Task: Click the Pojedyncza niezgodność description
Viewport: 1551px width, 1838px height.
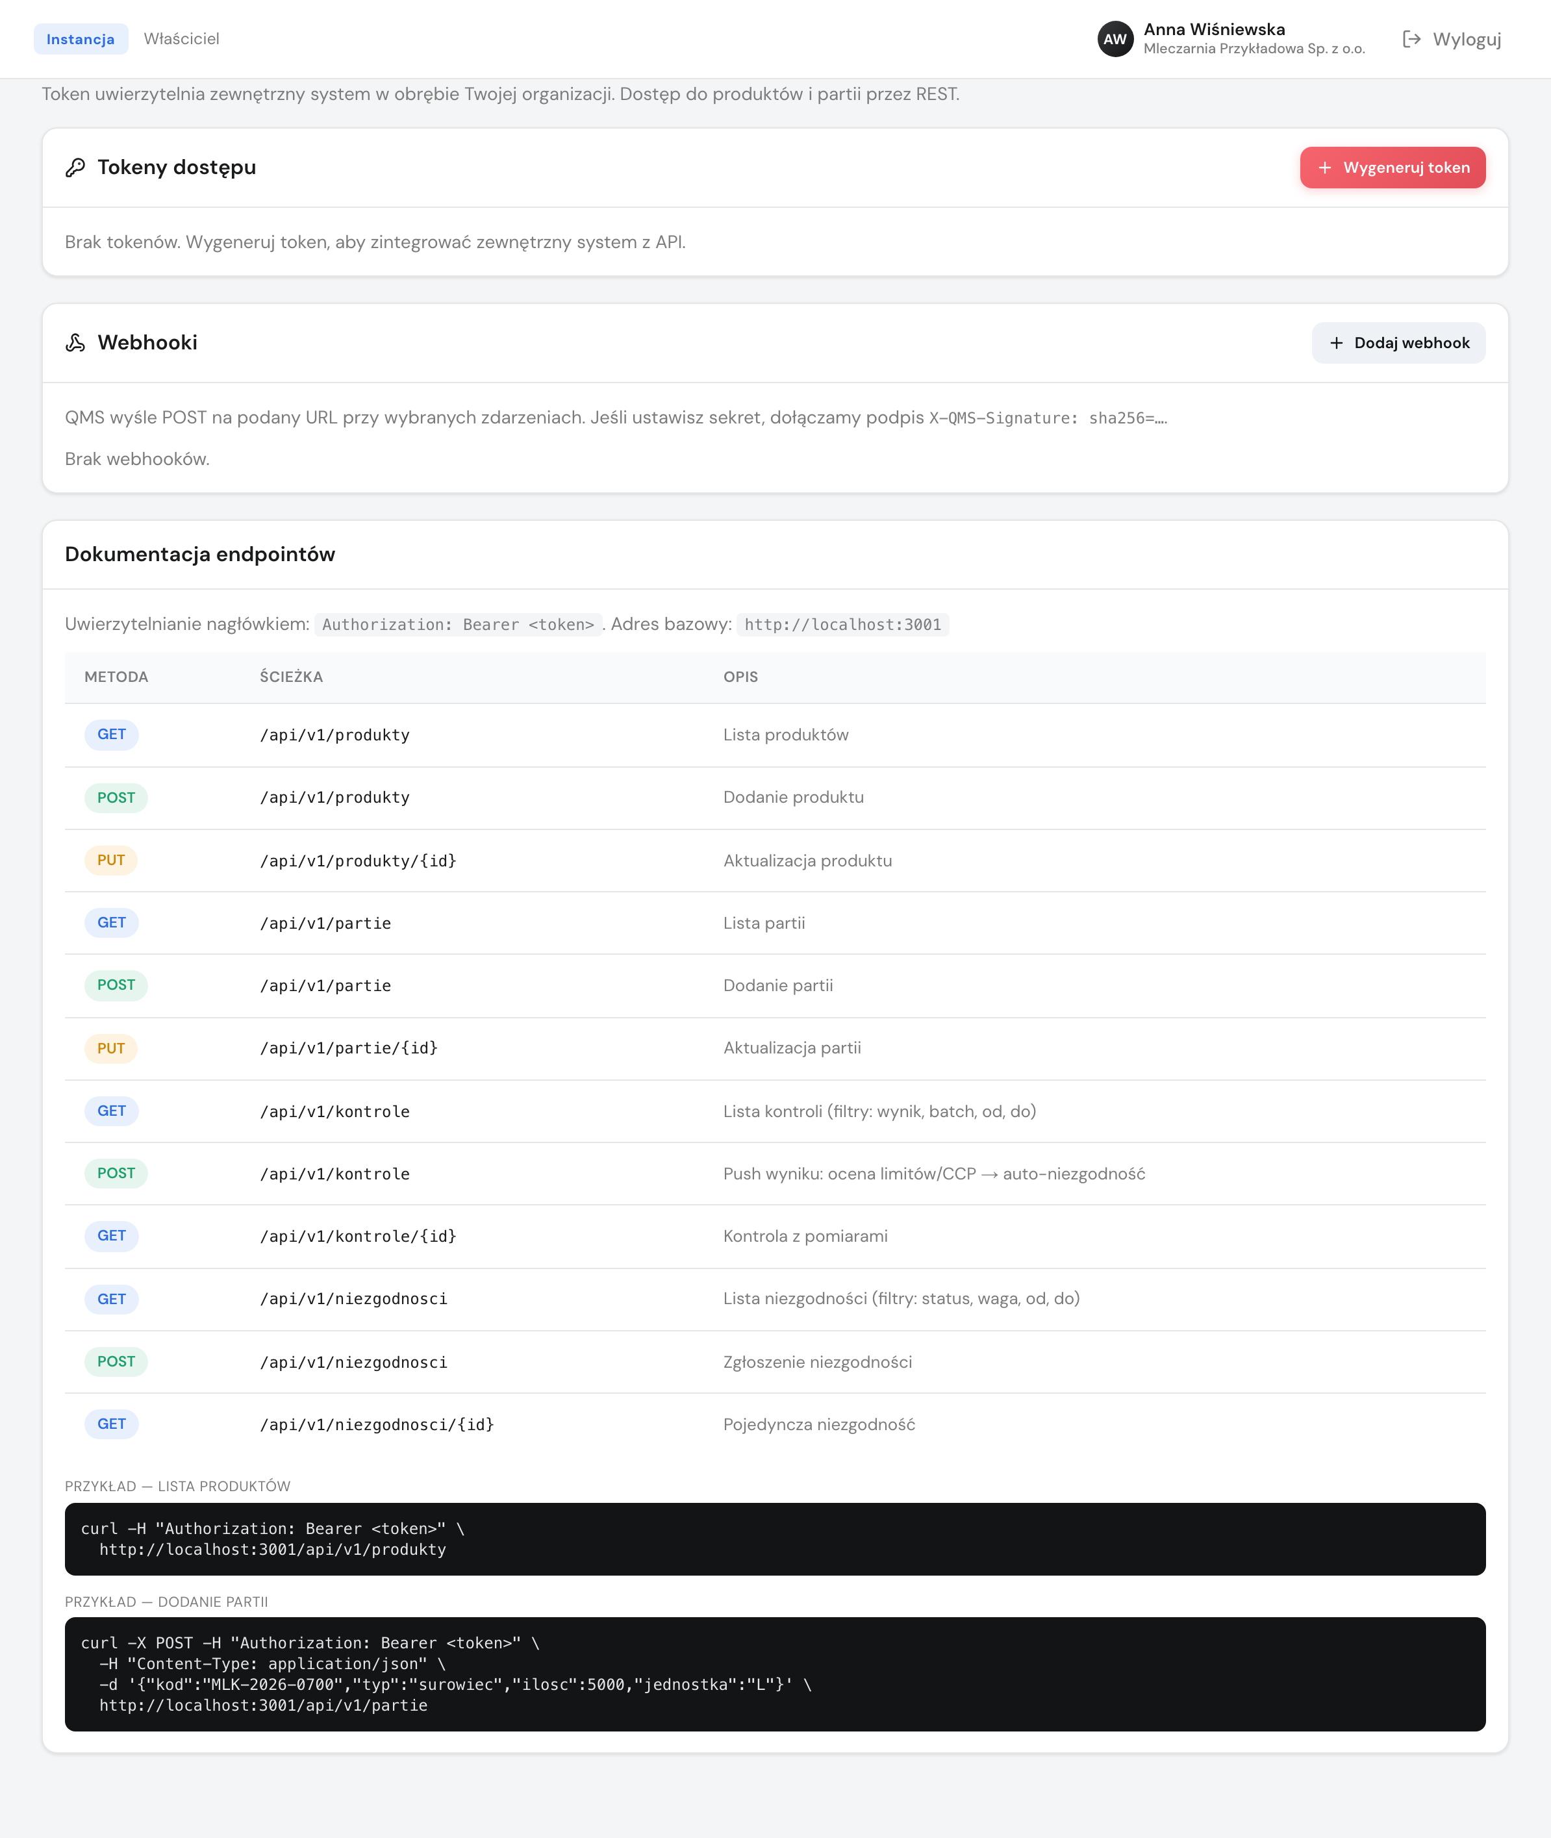Action: tap(818, 1424)
